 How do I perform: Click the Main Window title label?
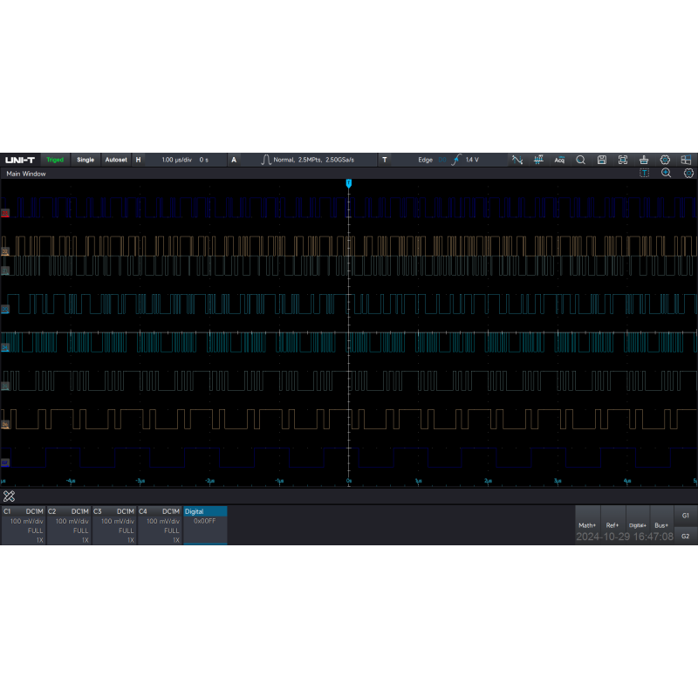coord(26,174)
